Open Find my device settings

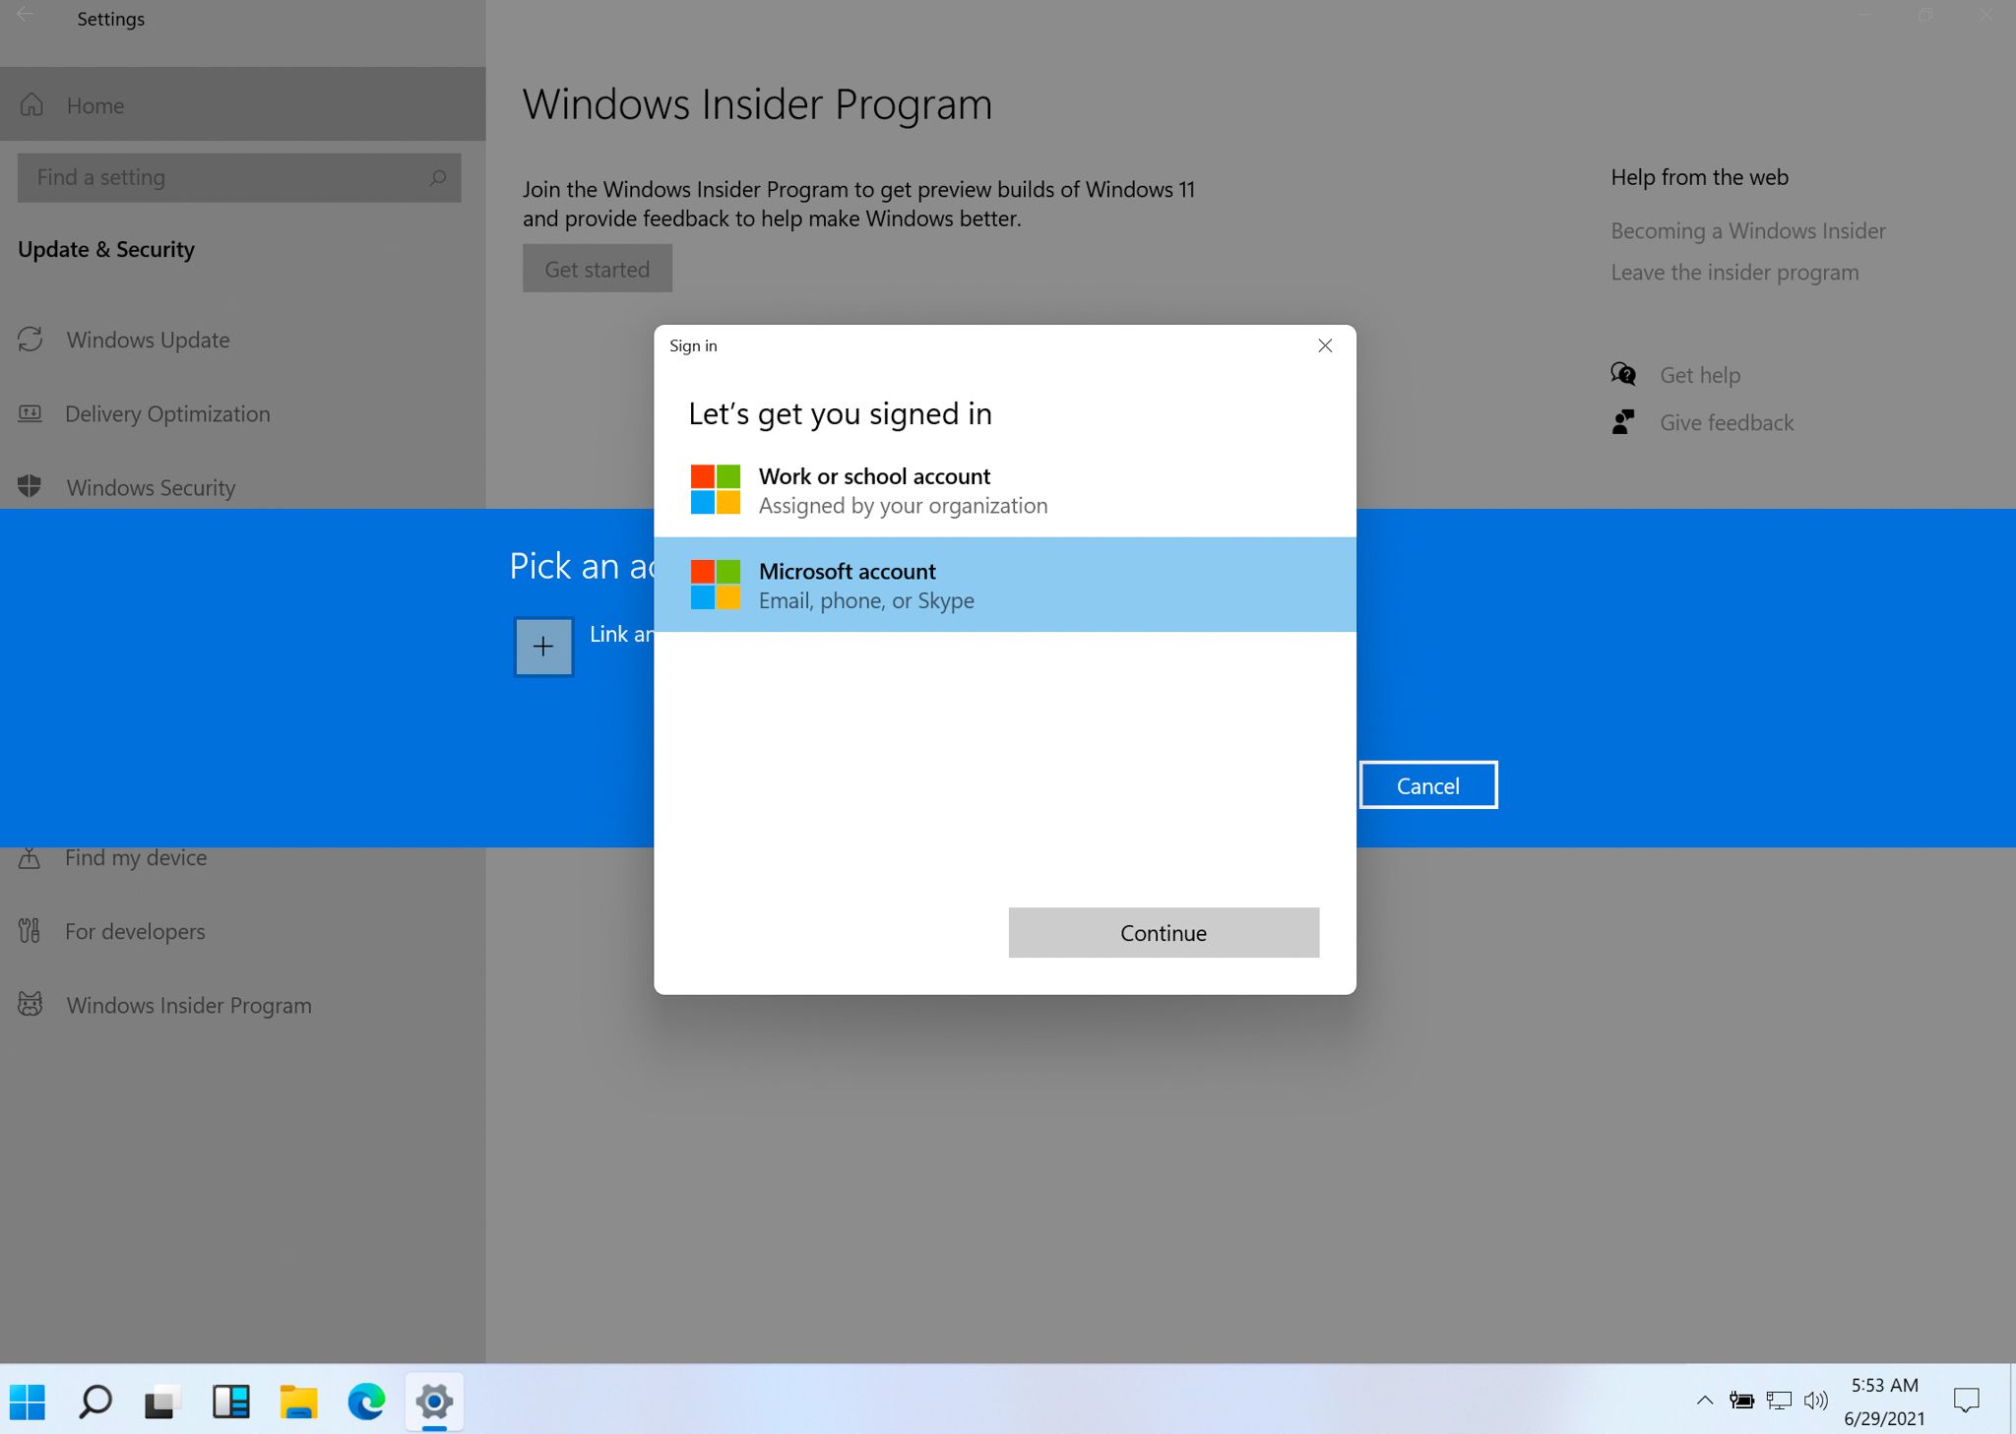point(135,856)
